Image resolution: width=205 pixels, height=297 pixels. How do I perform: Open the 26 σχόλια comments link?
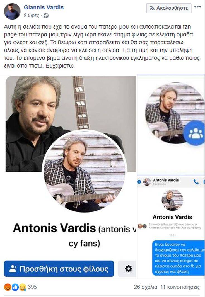146,287
